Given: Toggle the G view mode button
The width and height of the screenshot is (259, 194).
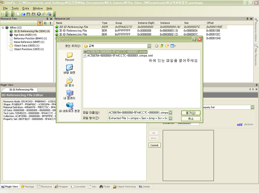Looking at the screenshot, I should pyautogui.click(x=45, y=23).
